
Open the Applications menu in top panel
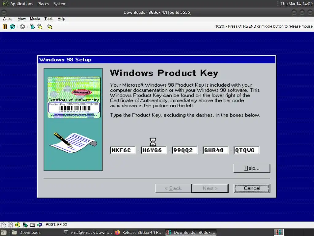tap(22, 4)
